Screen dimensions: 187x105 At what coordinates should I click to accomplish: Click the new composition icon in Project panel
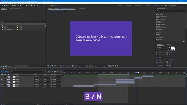[x=6, y=66]
